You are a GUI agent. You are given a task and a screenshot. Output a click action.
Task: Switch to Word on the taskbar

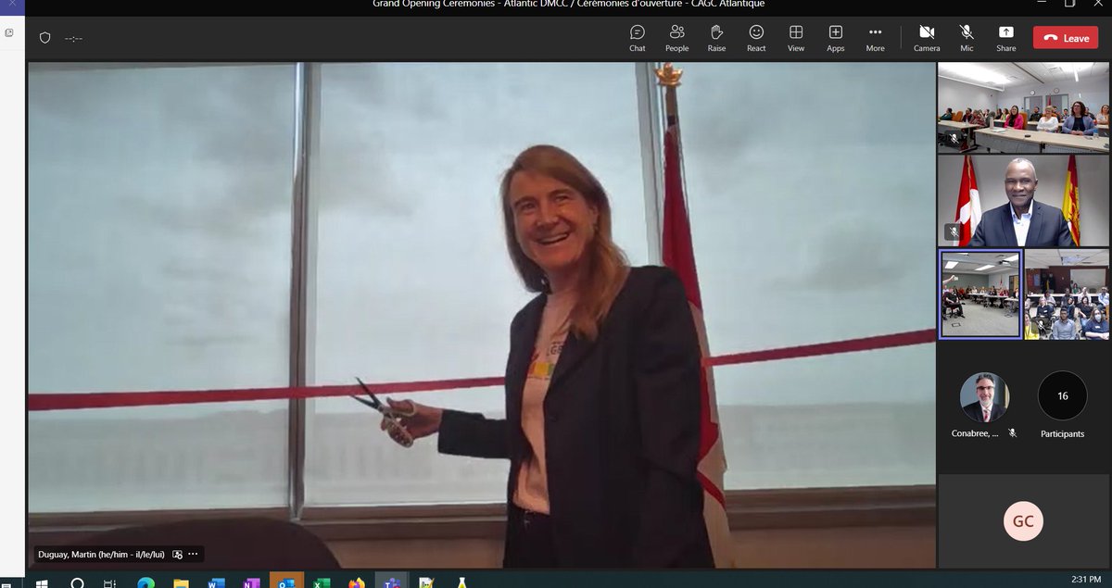[x=216, y=583]
